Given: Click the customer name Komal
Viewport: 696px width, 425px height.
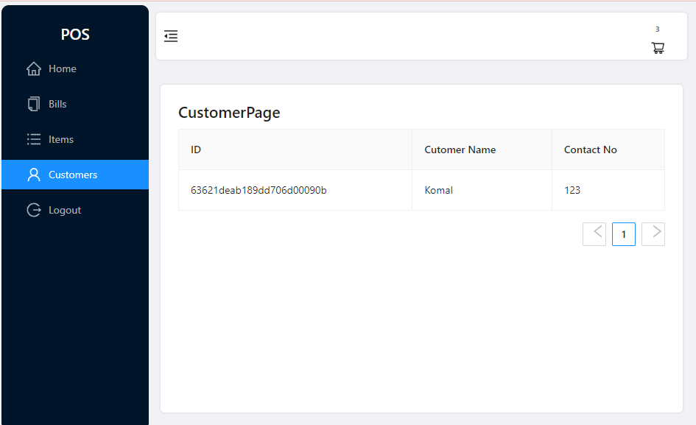Looking at the screenshot, I should 438,190.
